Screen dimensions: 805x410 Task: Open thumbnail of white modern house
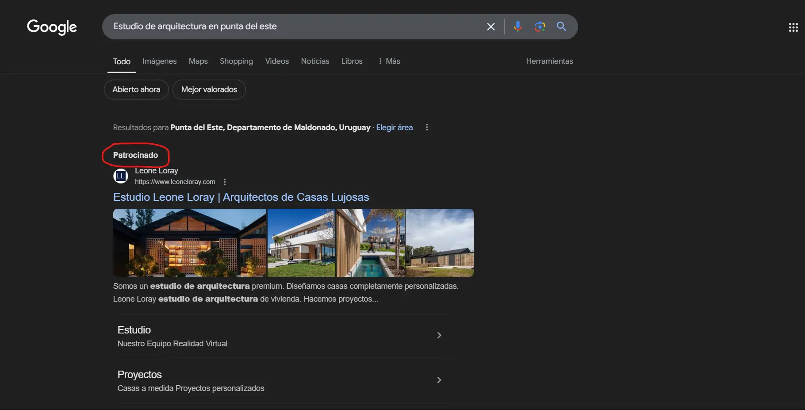click(302, 243)
